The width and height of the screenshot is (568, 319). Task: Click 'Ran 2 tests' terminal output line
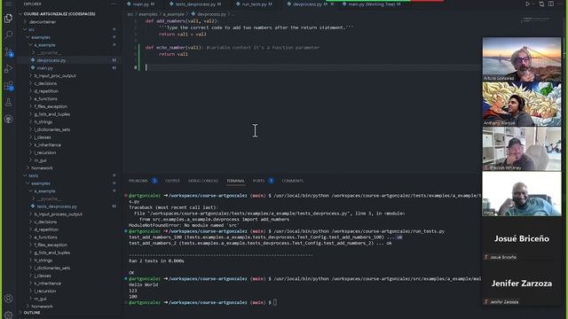[156, 261]
